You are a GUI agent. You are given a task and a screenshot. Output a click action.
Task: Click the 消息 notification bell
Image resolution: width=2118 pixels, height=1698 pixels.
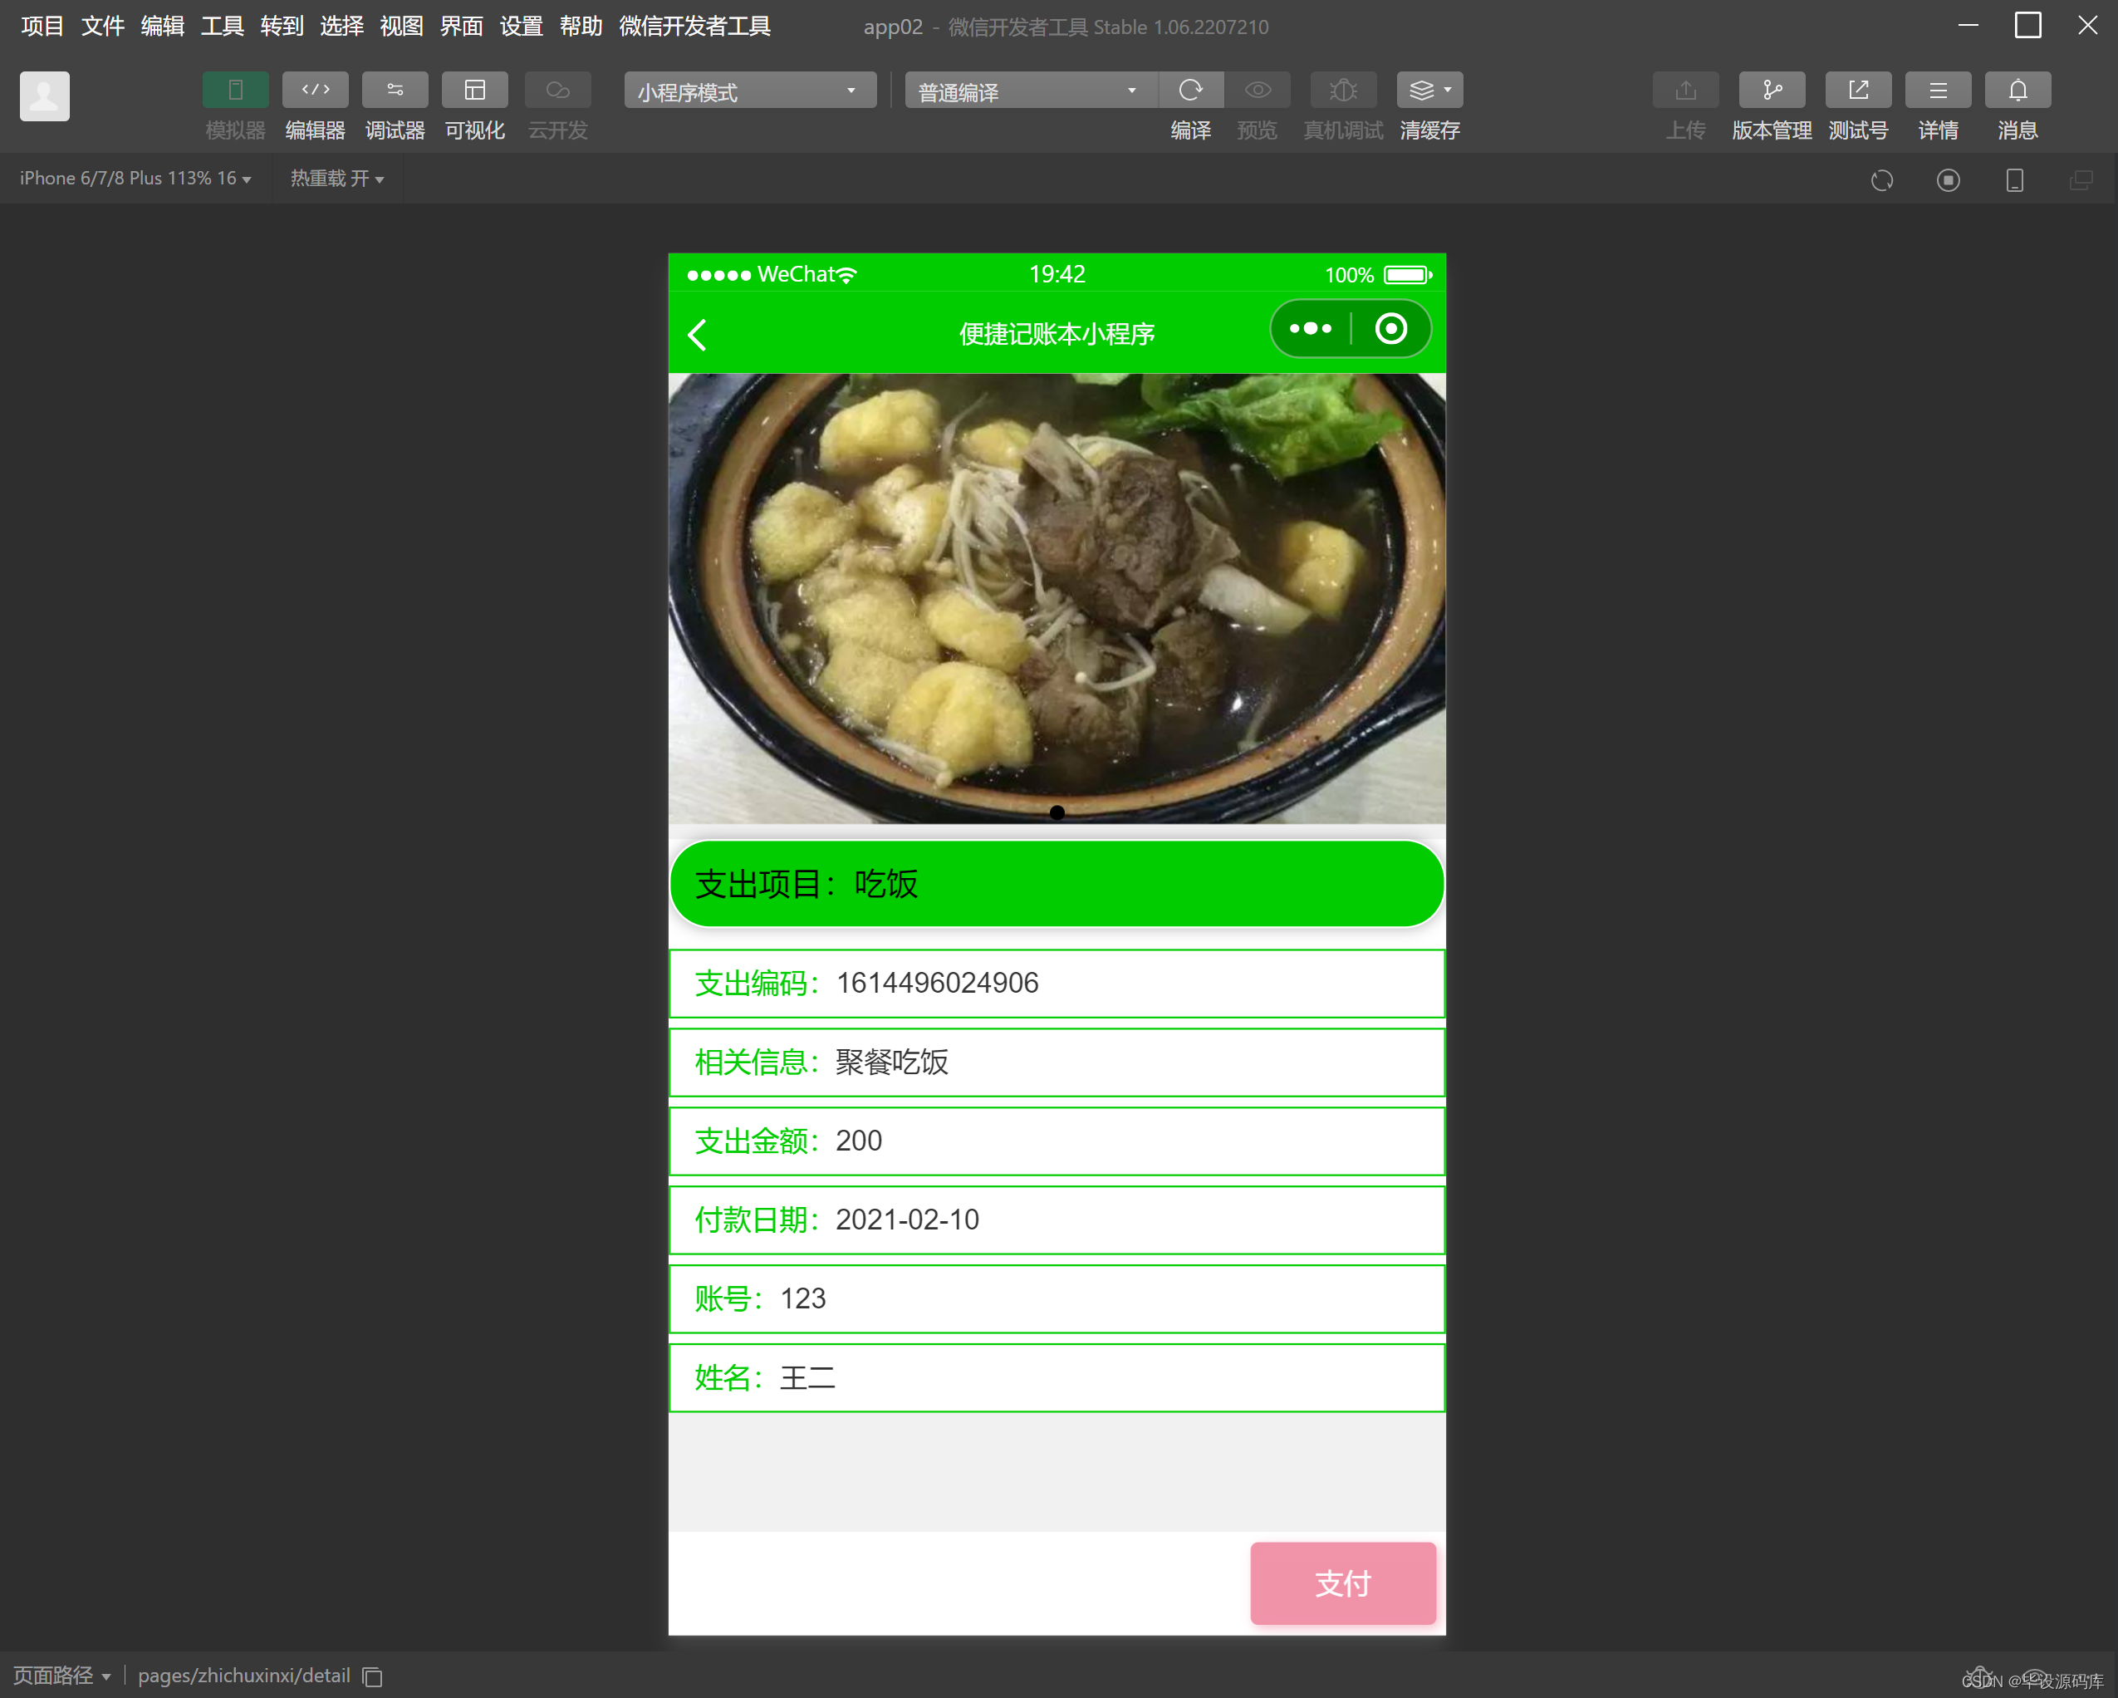pos(2017,90)
